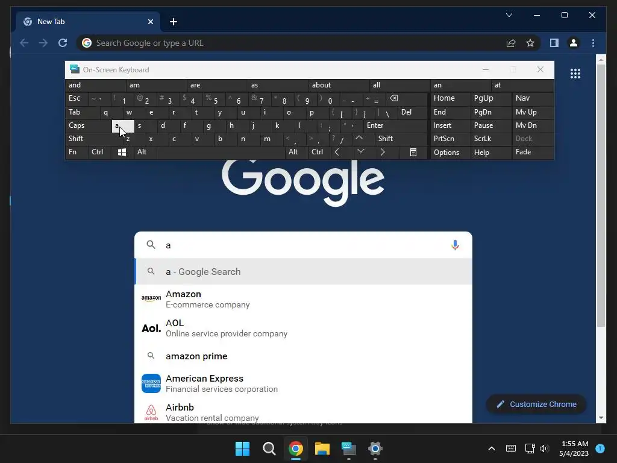Select the American Express suggestion
The height and width of the screenshot is (463, 617).
click(304, 383)
